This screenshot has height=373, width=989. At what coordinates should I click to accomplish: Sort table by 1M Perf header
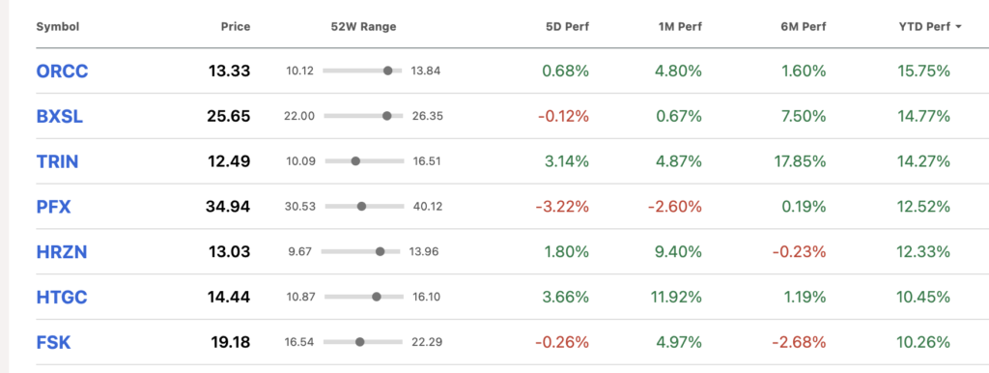(x=679, y=26)
